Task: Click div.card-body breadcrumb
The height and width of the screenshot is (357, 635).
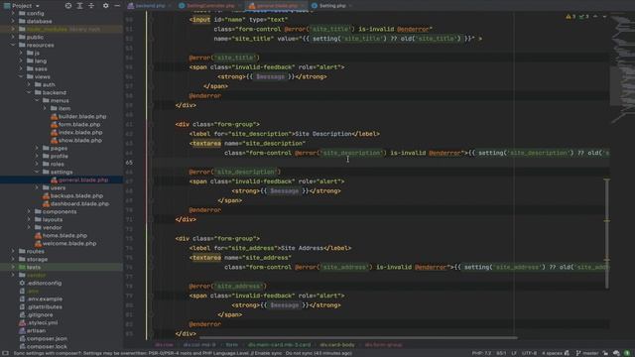Action: (337, 345)
